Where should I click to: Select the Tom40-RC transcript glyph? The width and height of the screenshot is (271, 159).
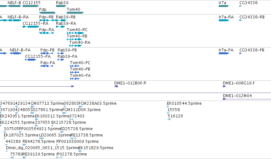click(x=75, y=33)
